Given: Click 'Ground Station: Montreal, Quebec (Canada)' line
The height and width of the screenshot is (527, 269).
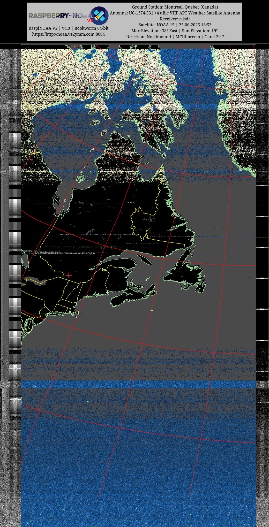Looking at the screenshot, I should [175, 7].
